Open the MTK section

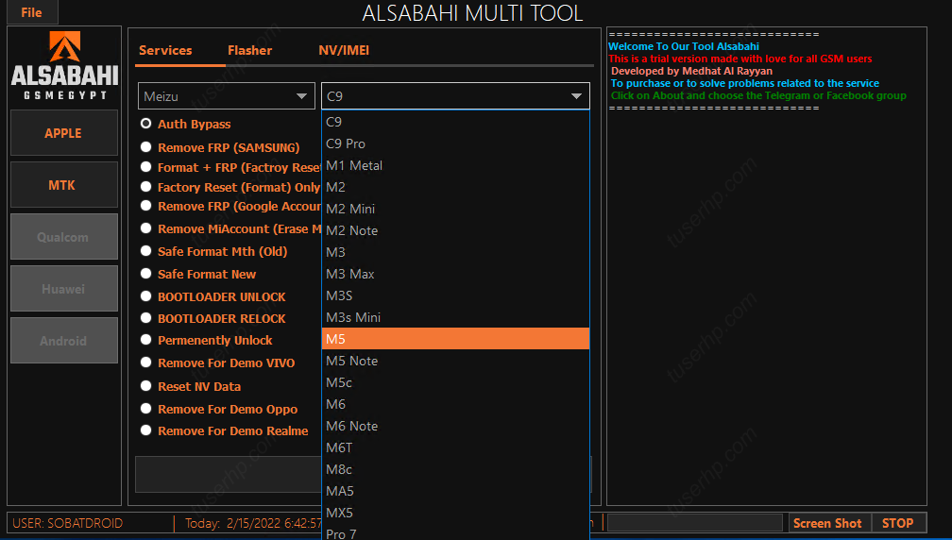[64, 185]
